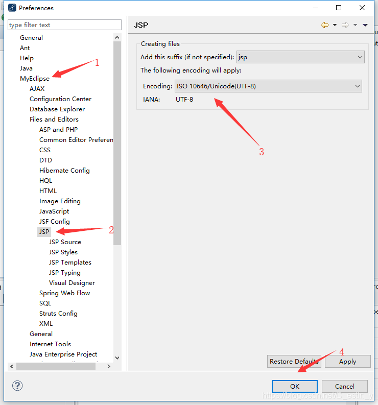Select the MyEclipse tree node
The height and width of the screenshot is (405, 378).
coord(35,79)
